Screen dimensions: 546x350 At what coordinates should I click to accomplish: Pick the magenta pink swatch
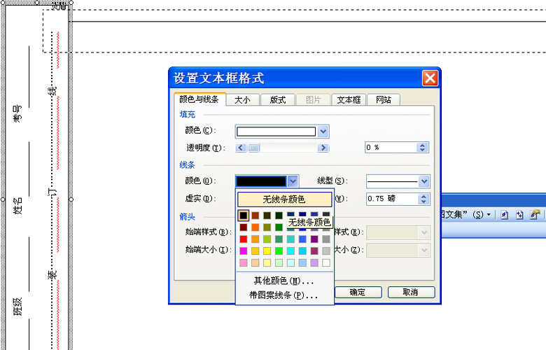pos(244,251)
